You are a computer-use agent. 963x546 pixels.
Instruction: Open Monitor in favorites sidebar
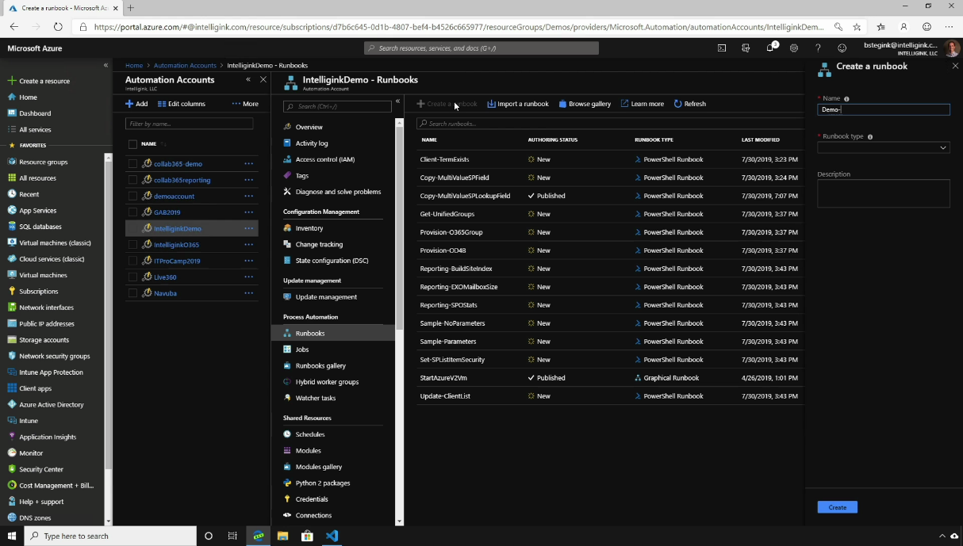pyautogui.click(x=31, y=453)
